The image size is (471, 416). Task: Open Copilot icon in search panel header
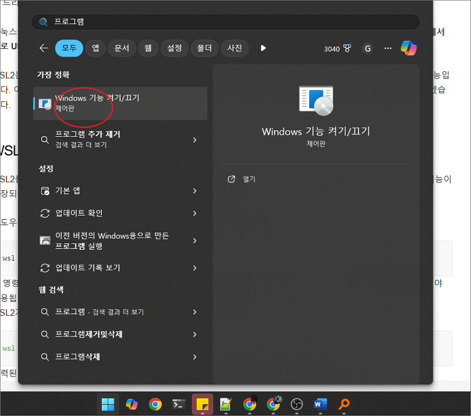coord(409,48)
